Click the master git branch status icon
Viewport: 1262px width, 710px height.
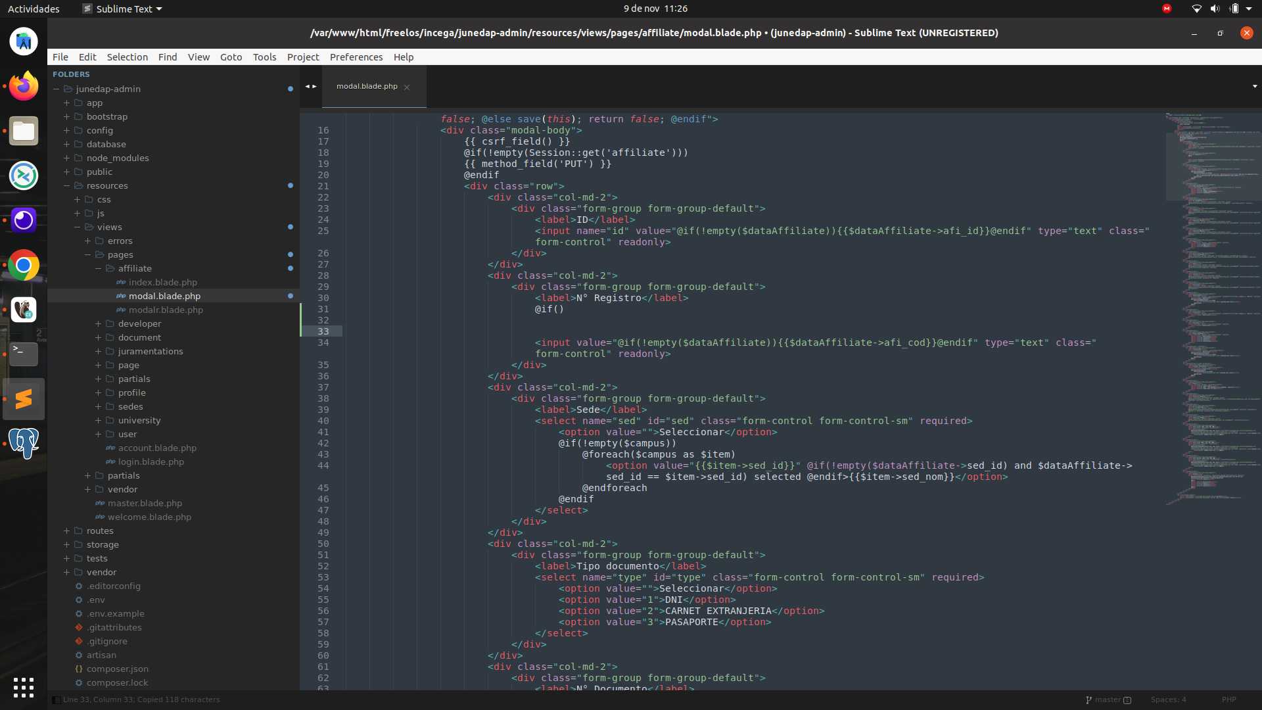coord(1089,700)
